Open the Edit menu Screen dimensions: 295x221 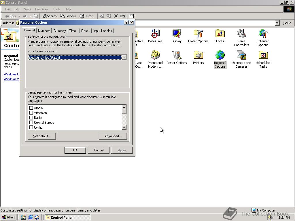(17, 9)
